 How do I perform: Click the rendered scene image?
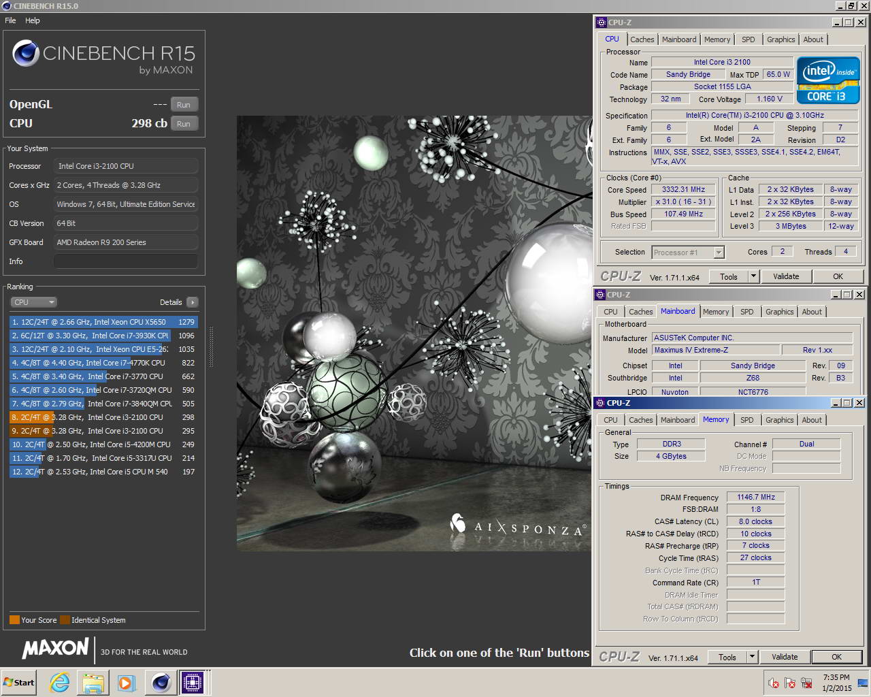coord(414,333)
